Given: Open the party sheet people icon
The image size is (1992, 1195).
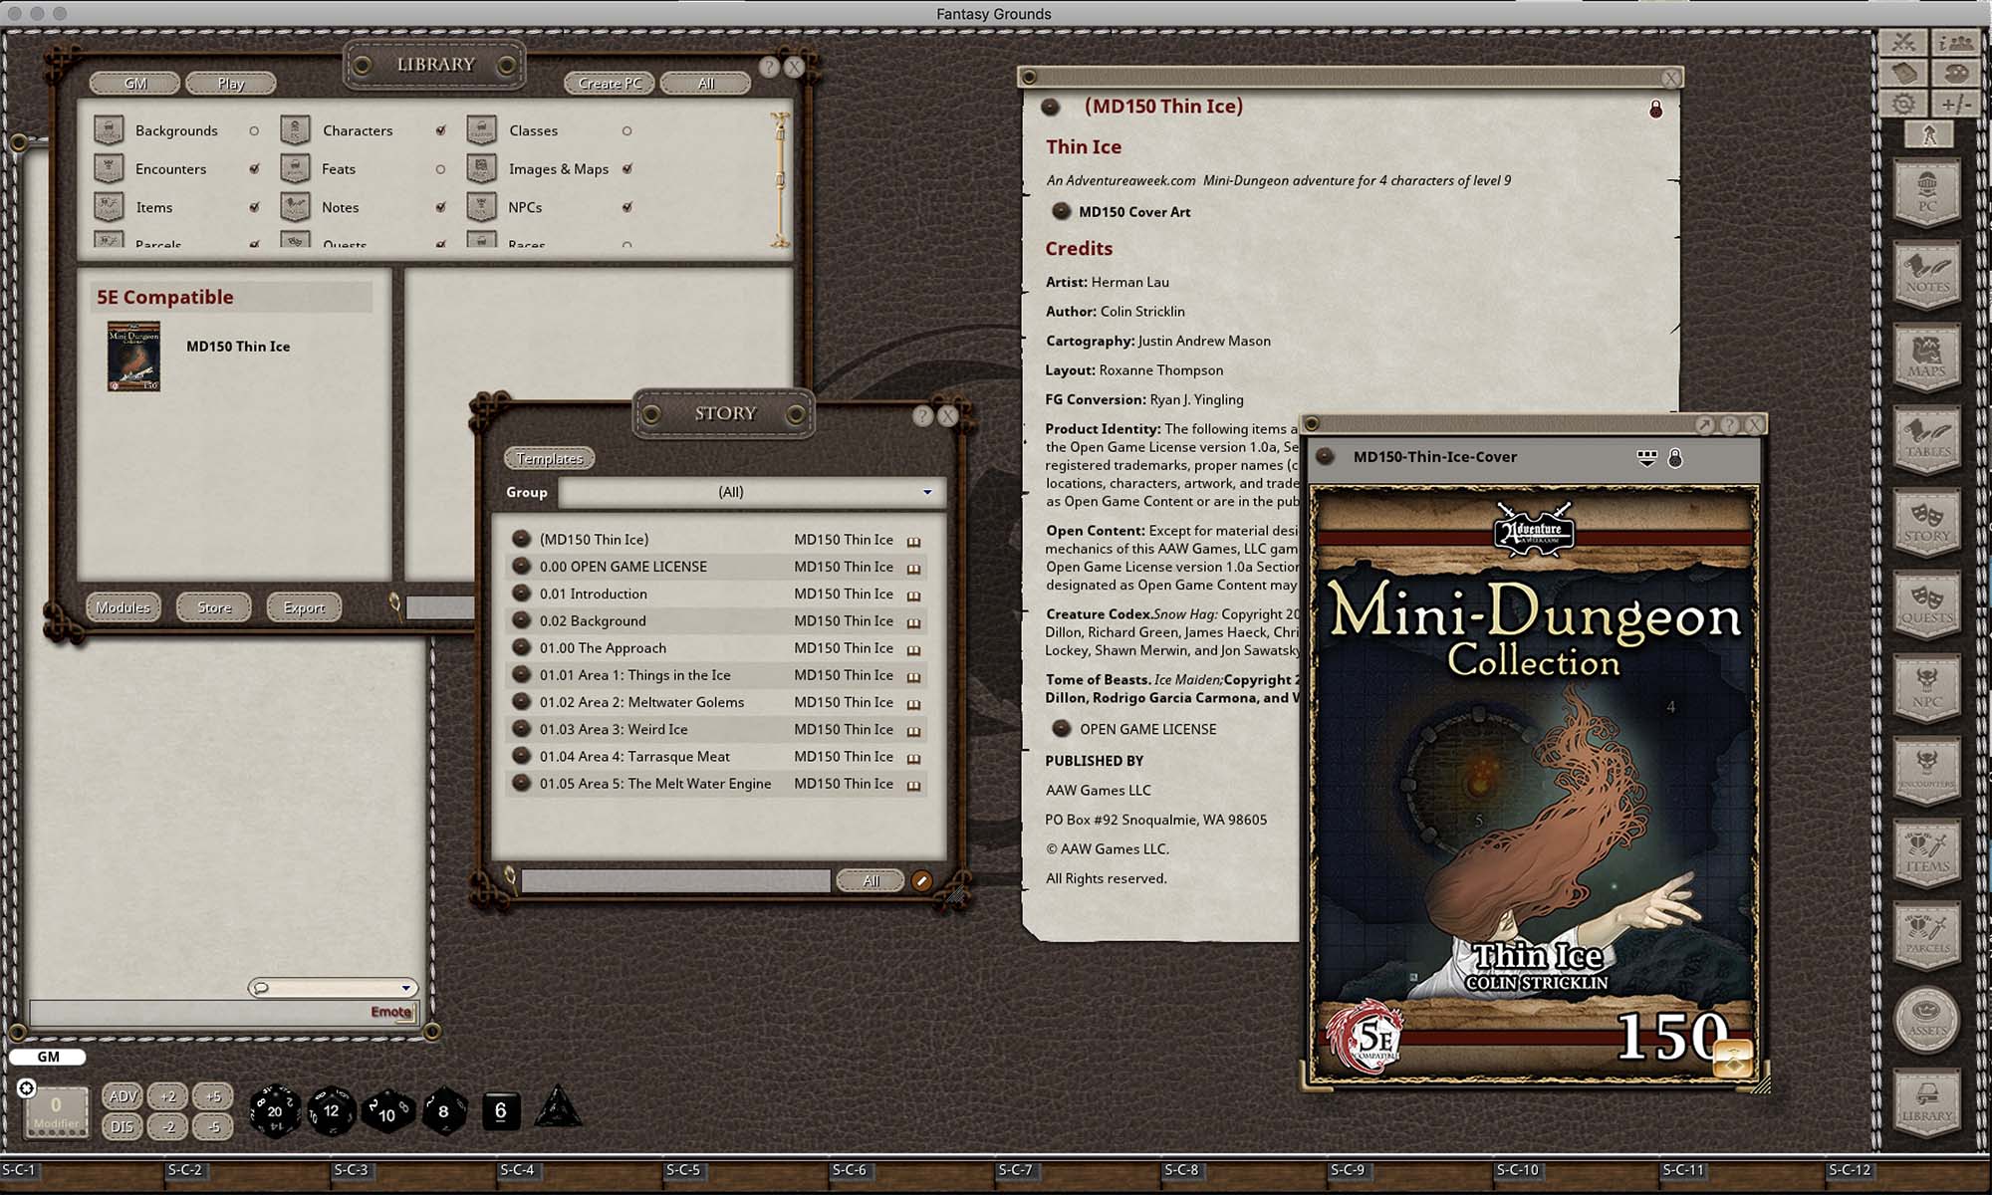Looking at the screenshot, I should [1956, 43].
